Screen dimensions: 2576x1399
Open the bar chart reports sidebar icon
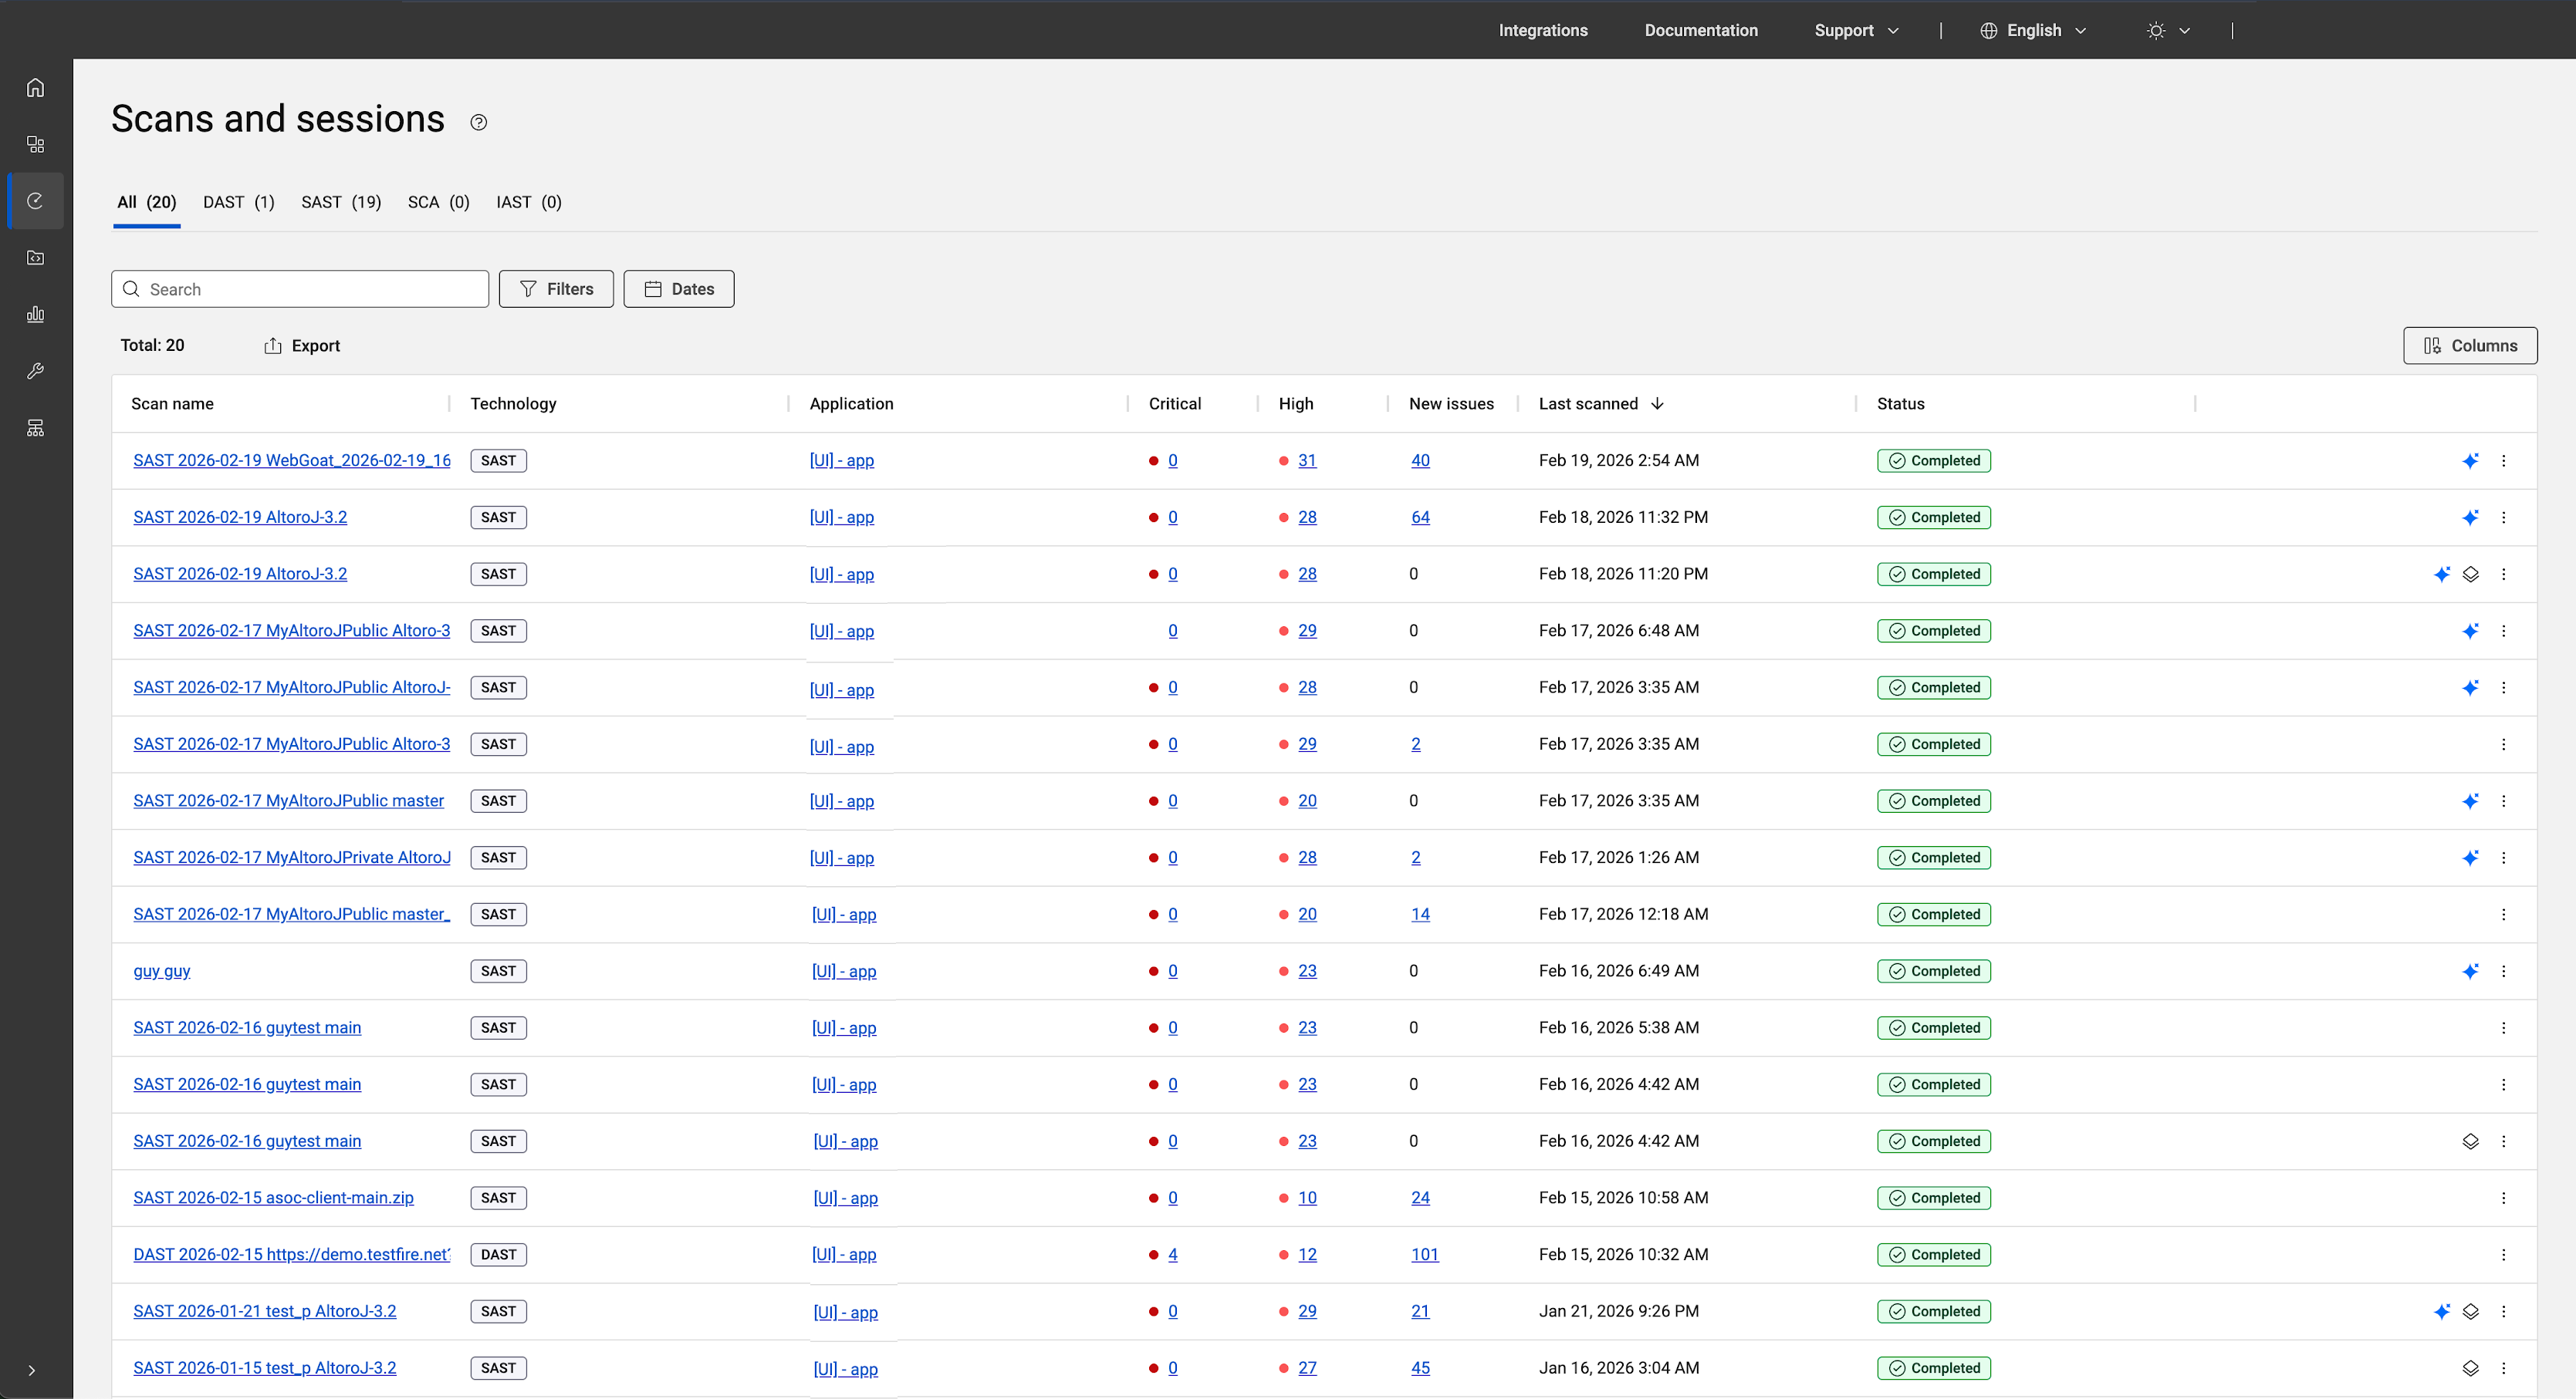coord(35,315)
